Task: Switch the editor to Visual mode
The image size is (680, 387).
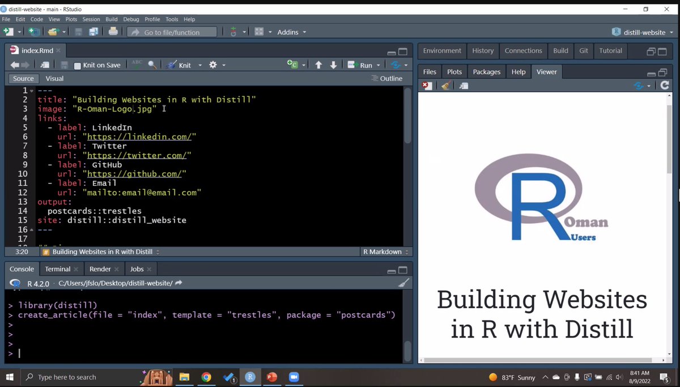Action: tap(54, 79)
